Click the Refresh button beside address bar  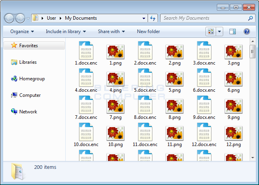(153, 18)
